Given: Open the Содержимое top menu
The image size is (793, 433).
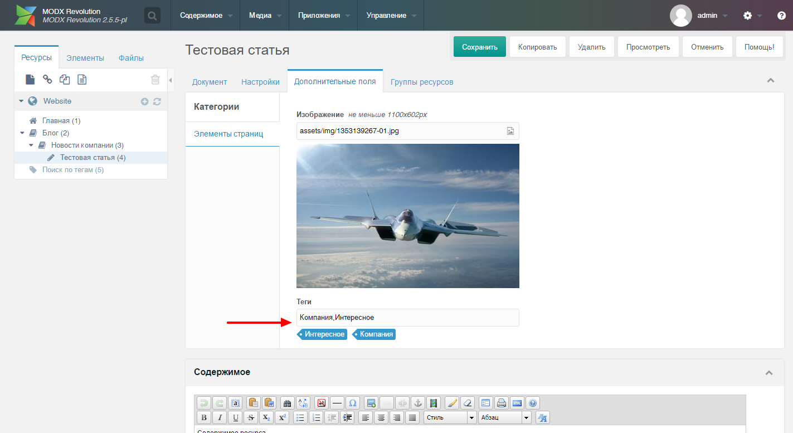Looking at the screenshot, I should click(206, 16).
